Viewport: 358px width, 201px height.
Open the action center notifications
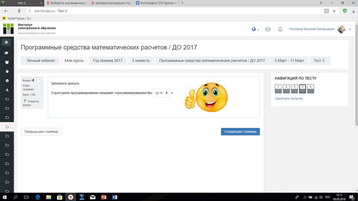[x=352, y=197]
